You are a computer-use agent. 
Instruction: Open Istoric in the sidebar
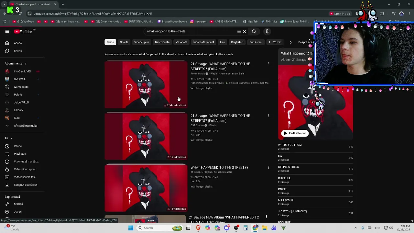click(18, 146)
